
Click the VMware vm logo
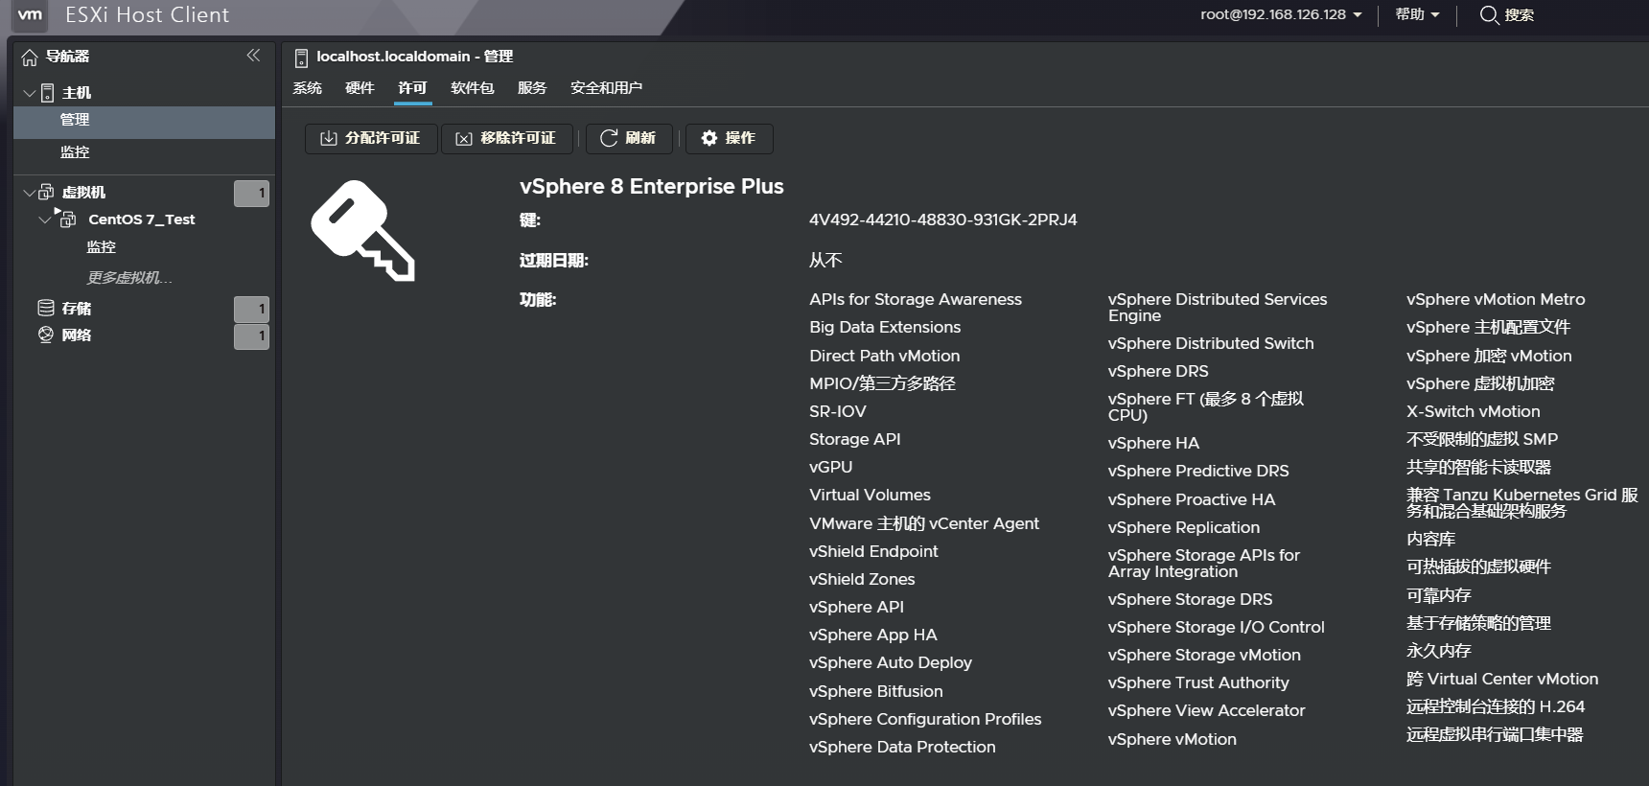click(30, 14)
